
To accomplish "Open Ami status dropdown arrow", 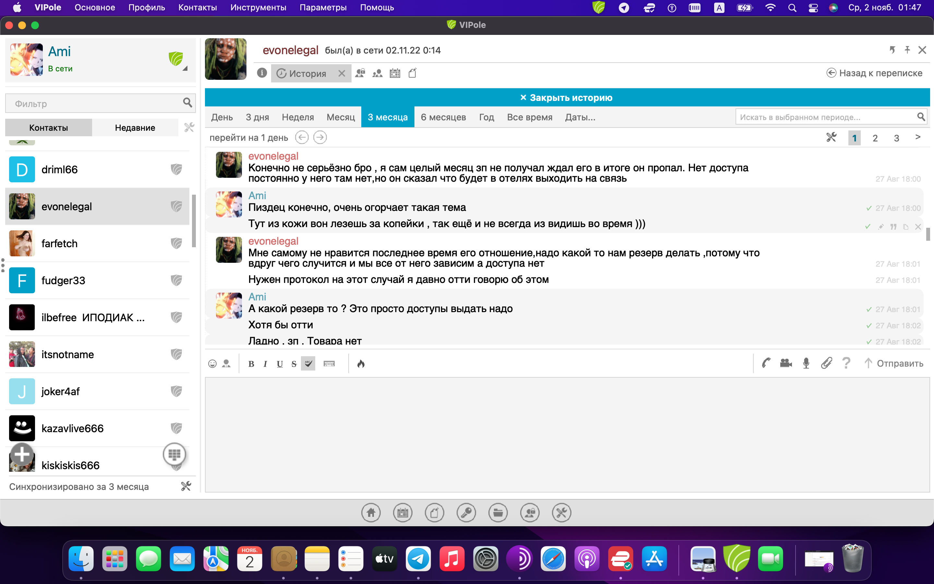I will (x=185, y=68).
